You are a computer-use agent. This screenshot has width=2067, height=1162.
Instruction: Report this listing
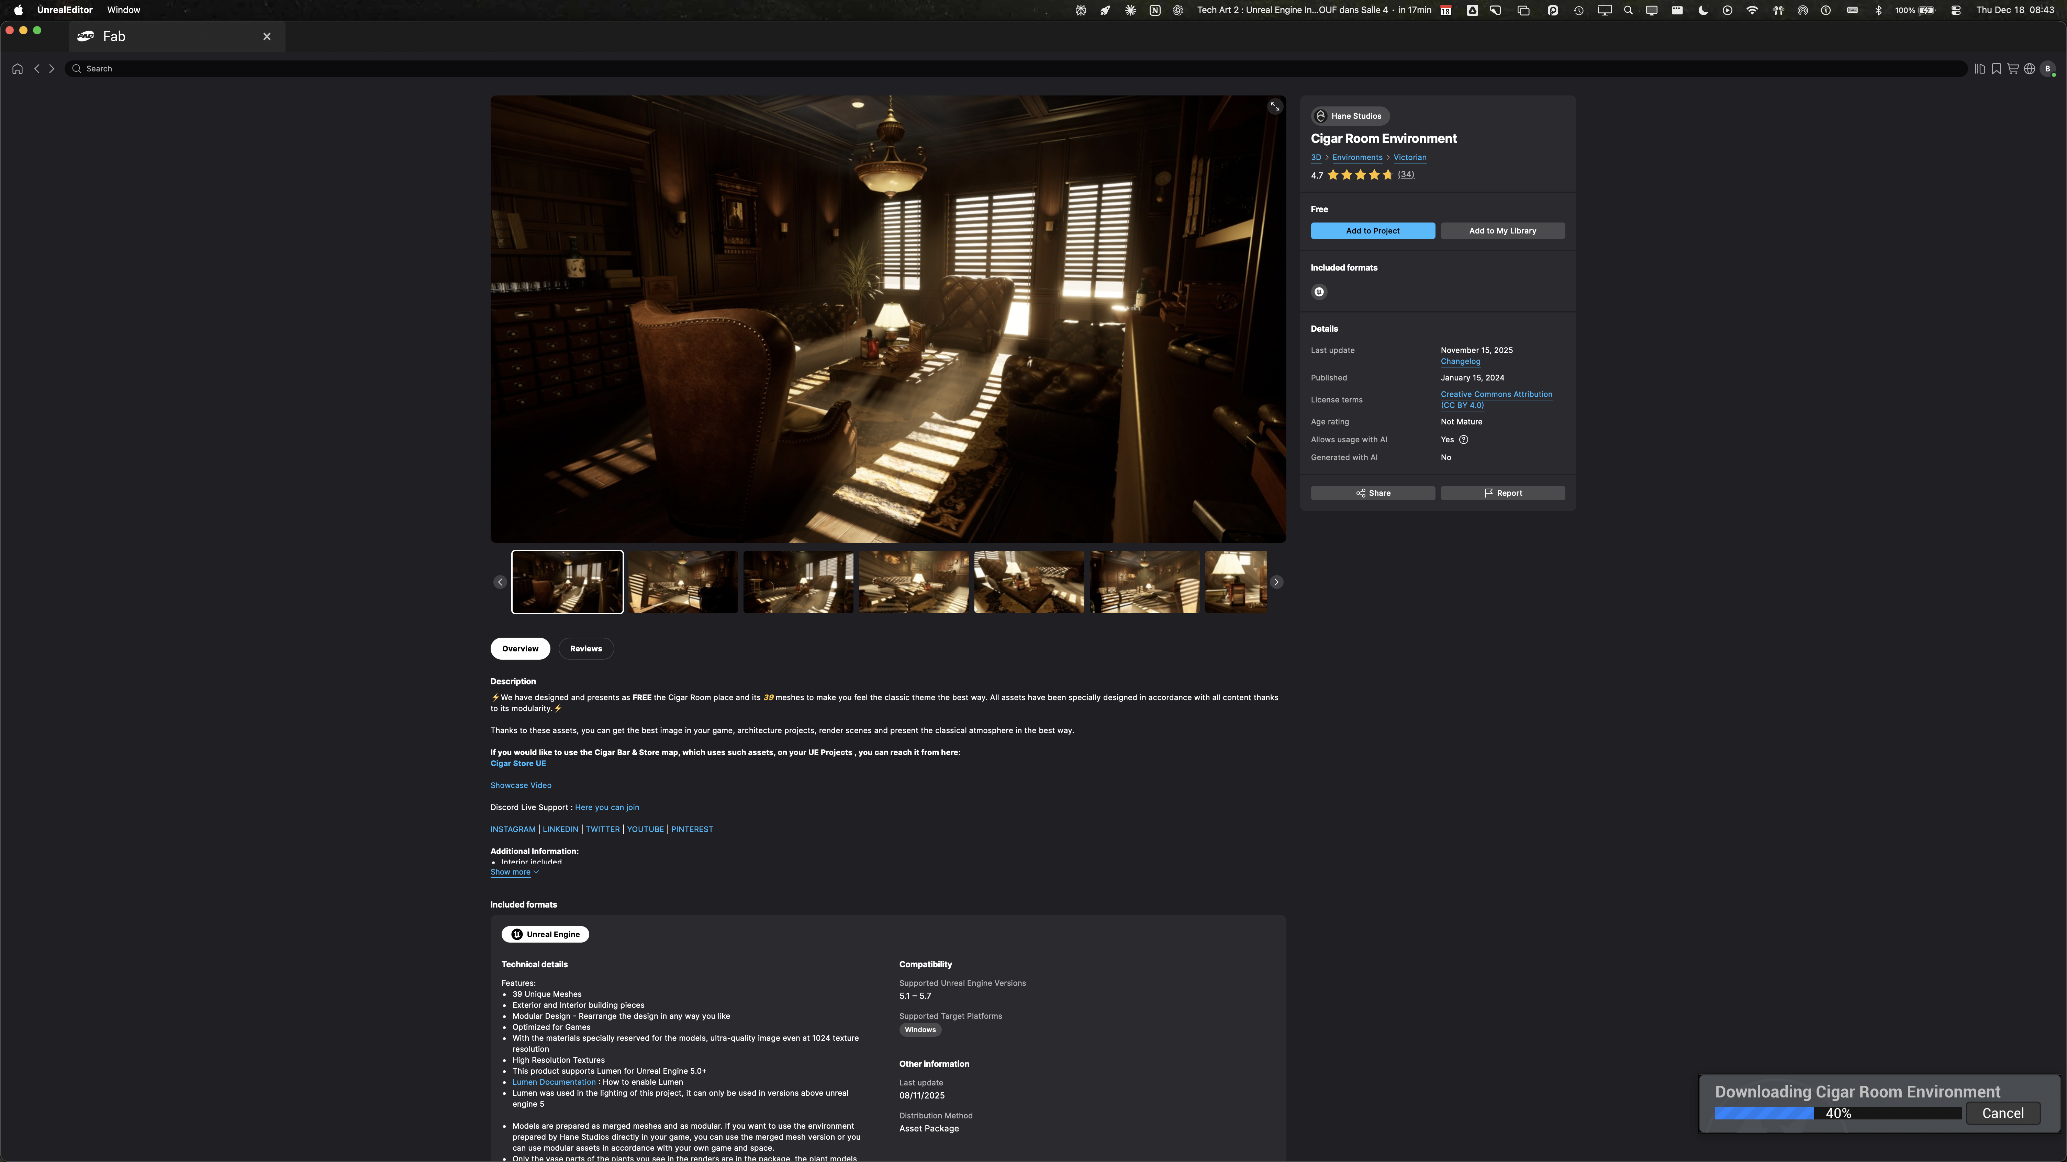pyautogui.click(x=1503, y=493)
